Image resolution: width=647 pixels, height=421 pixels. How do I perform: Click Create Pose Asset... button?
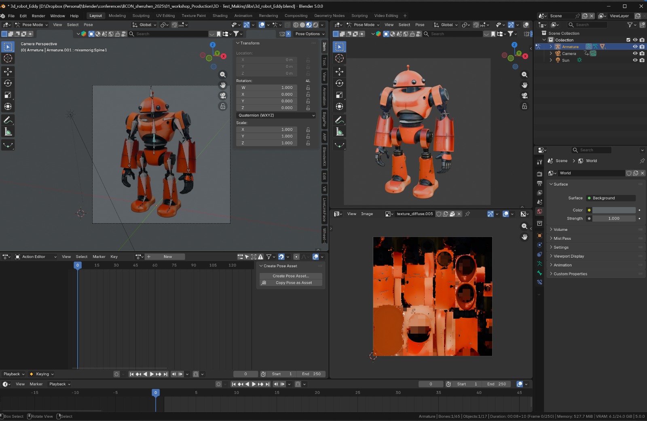pyautogui.click(x=291, y=276)
